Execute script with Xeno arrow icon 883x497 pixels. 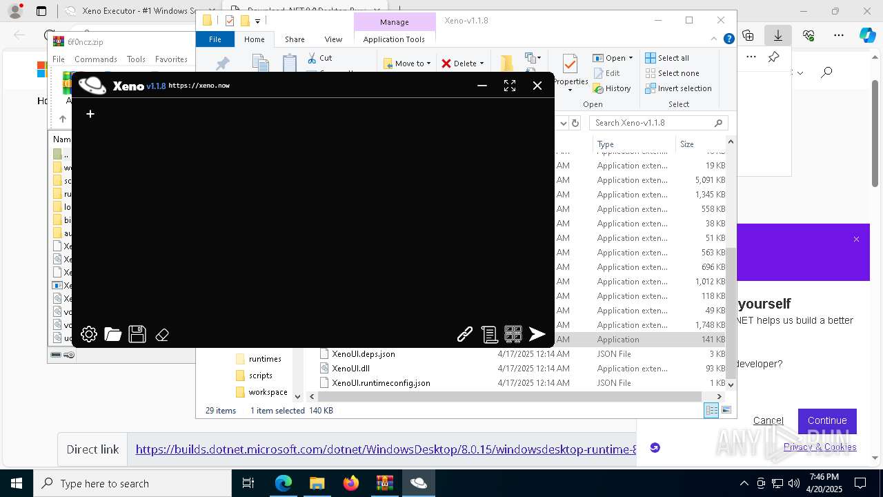tap(537, 335)
